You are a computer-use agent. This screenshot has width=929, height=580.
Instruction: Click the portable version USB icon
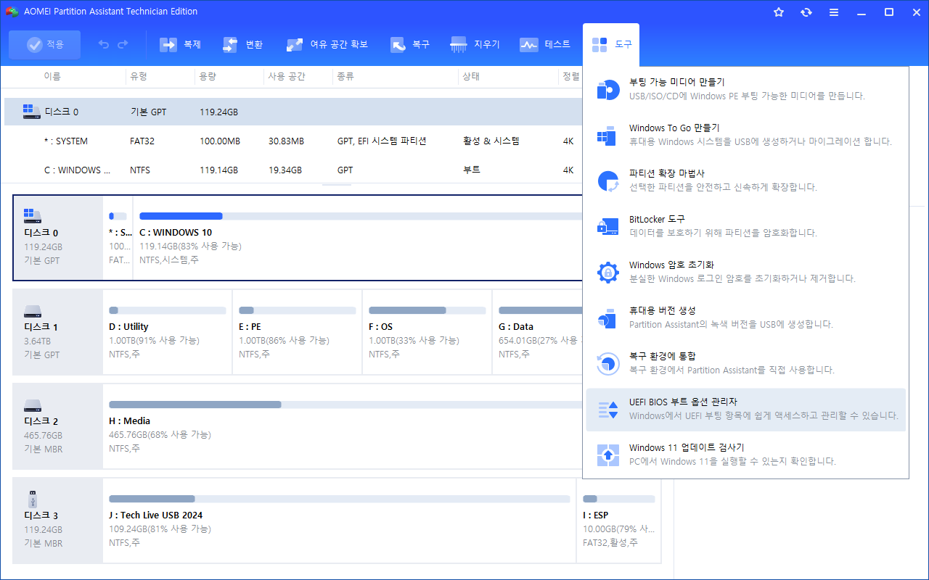pyautogui.click(x=607, y=318)
